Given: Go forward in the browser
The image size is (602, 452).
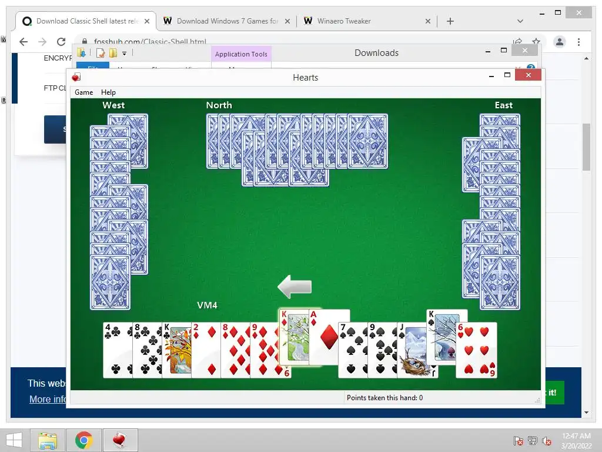Looking at the screenshot, I should point(42,42).
